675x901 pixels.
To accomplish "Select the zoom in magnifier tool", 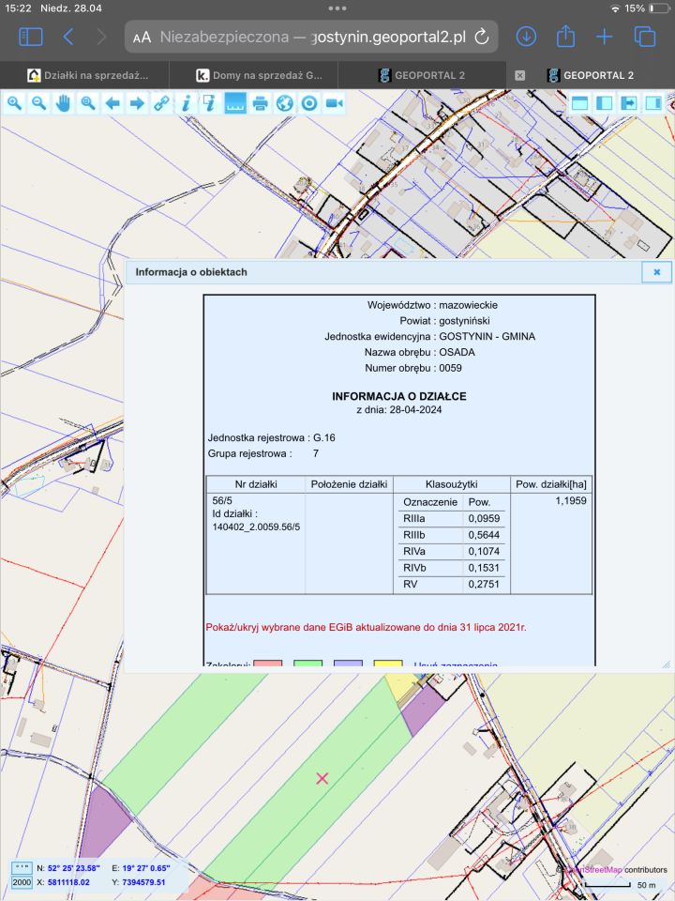I will 14,103.
